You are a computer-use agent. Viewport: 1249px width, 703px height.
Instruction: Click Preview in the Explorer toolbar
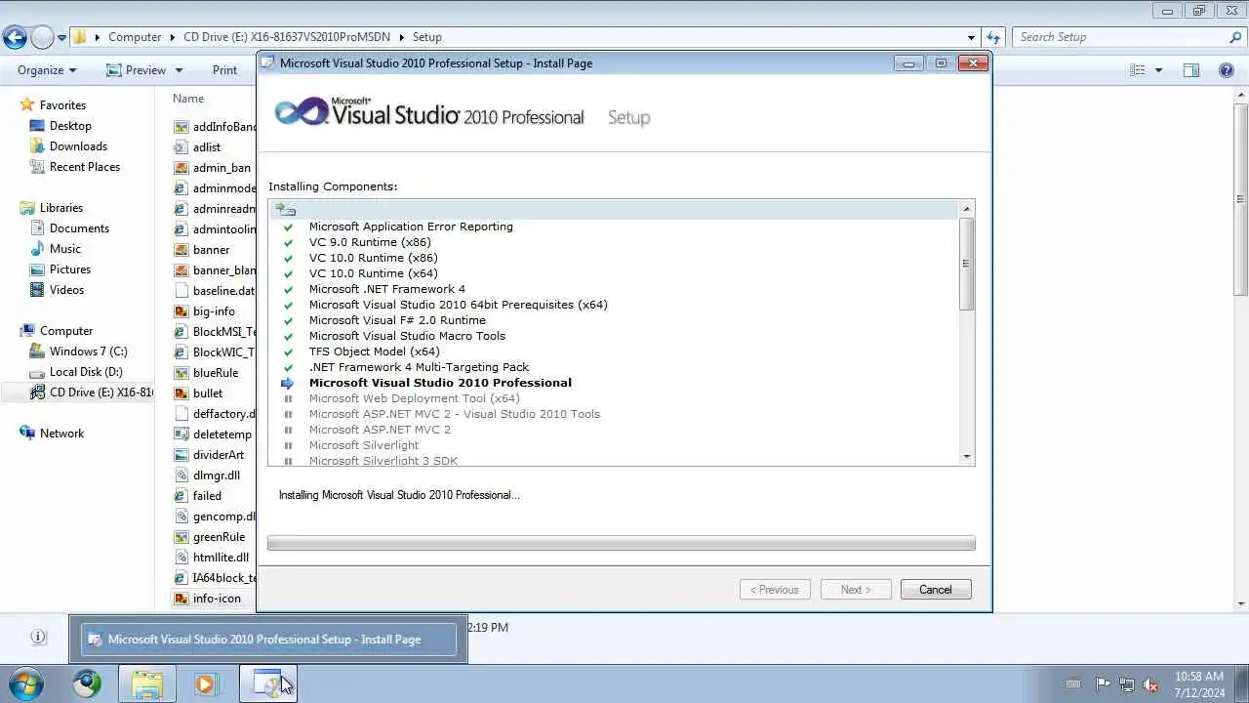[136, 70]
